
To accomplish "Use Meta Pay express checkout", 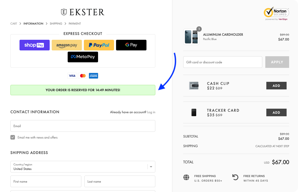I will click(x=83, y=57).
